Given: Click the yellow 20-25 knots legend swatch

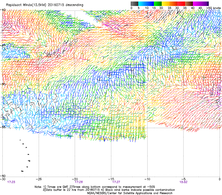Looking at the screenshot, I should [x=166, y=4].
